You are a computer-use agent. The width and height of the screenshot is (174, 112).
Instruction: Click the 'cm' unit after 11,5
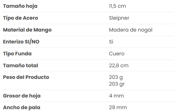tap(122, 6)
